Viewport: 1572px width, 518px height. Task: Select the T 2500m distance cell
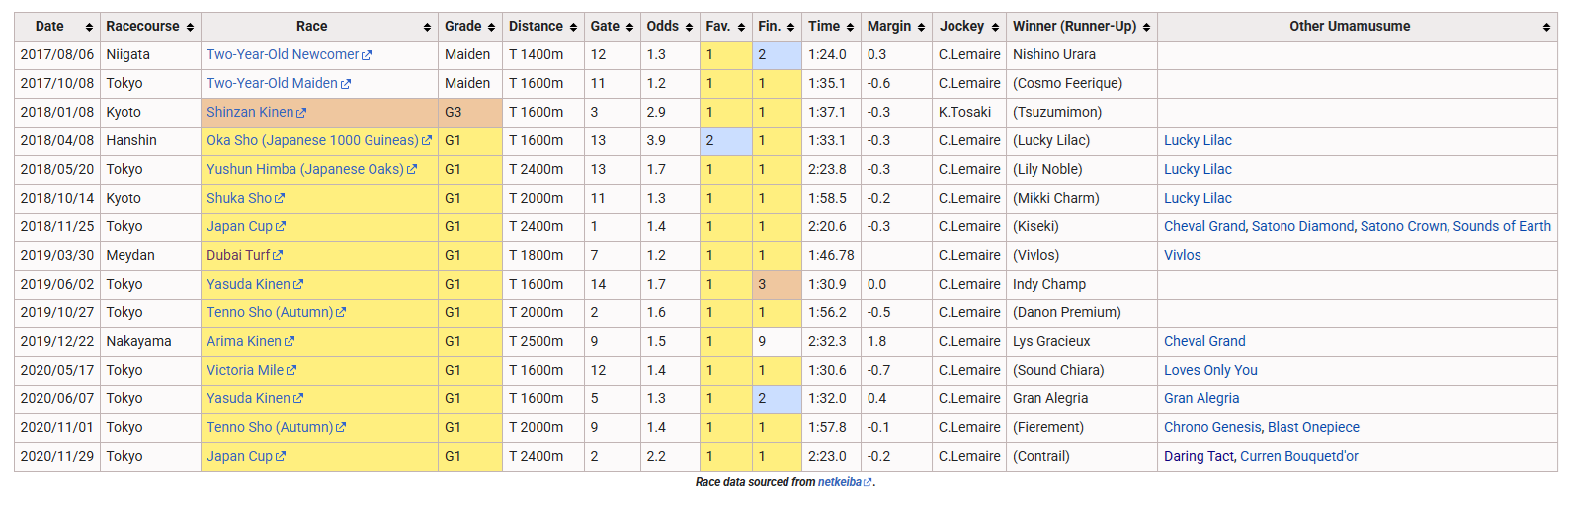(x=543, y=342)
